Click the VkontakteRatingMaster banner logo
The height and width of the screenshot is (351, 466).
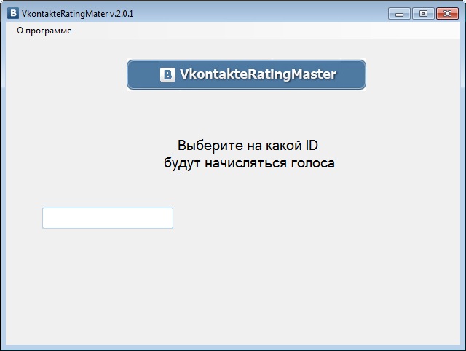click(x=246, y=74)
